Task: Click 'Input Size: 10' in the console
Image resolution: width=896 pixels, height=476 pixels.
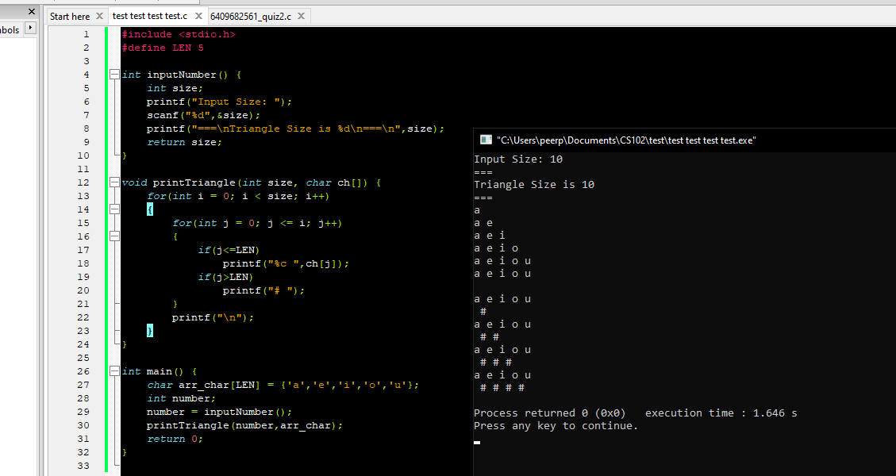Action: [x=518, y=159]
